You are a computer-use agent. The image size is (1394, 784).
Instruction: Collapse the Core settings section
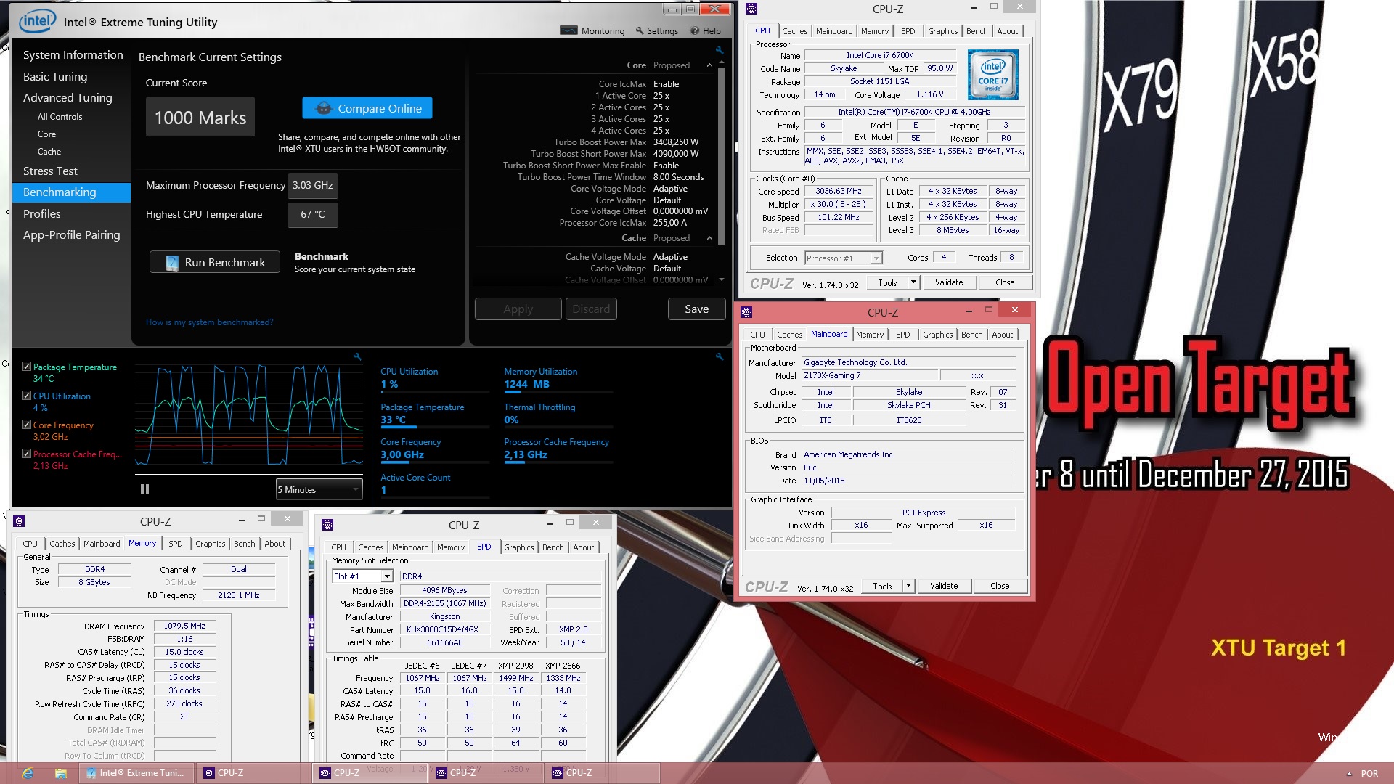click(709, 65)
